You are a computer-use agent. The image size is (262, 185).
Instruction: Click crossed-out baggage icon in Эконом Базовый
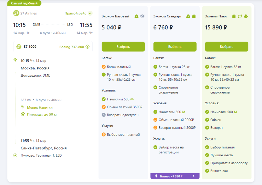click(x=143, y=16)
